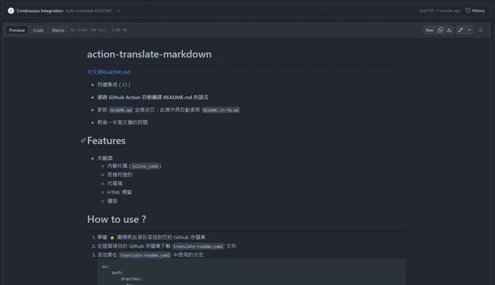Viewport: 495px width, 285px height.
Task: Click the Features heading anchor link icon
Action: tap(83, 141)
